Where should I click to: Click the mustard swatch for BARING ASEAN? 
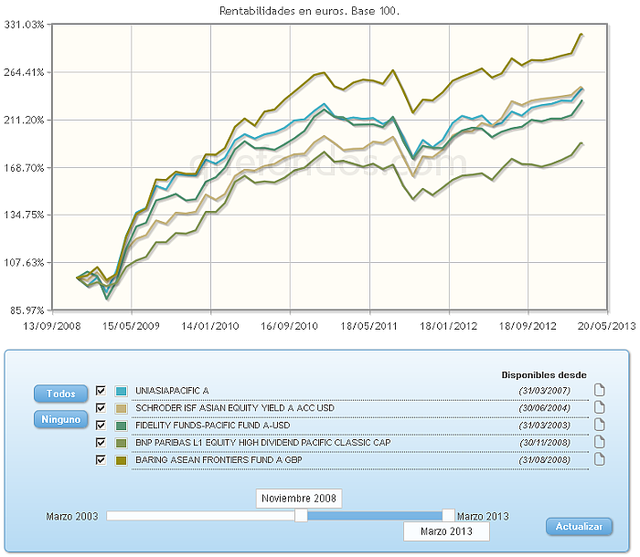122,461
